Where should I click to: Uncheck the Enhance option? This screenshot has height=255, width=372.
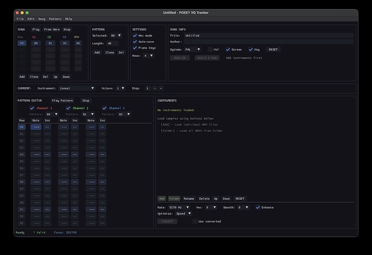click(x=258, y=207)
